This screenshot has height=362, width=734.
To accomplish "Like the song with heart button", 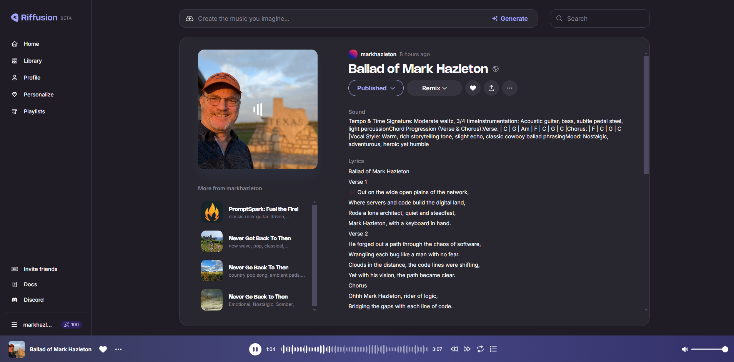I will click(x=473, y=88).
